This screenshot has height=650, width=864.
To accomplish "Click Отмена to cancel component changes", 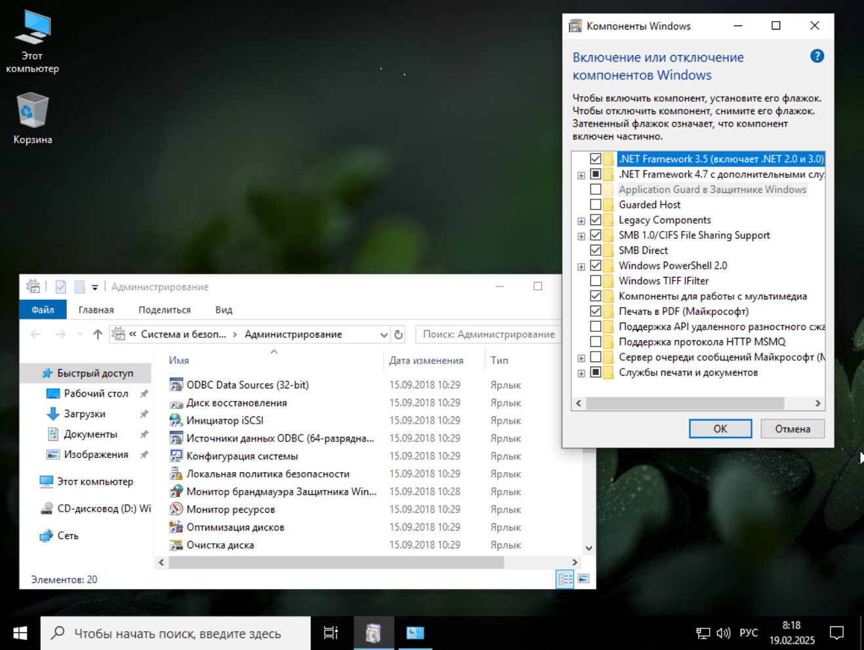I will [792, 428].
